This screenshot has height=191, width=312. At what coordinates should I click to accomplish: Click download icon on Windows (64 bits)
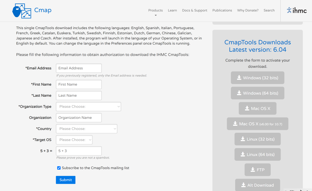(239, 93)
